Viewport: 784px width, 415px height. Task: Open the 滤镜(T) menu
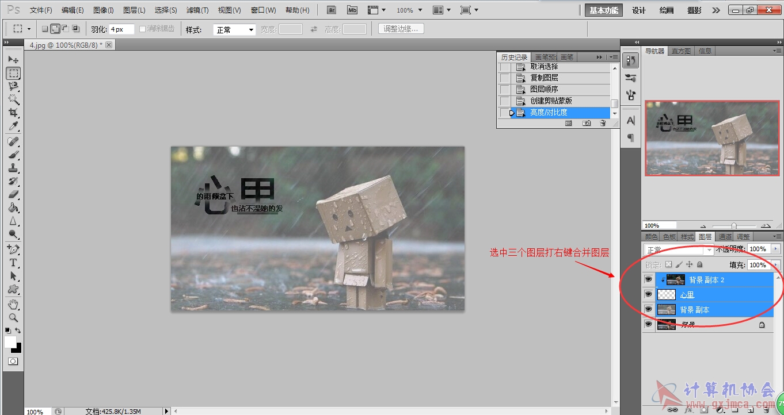tap(197, 10)
